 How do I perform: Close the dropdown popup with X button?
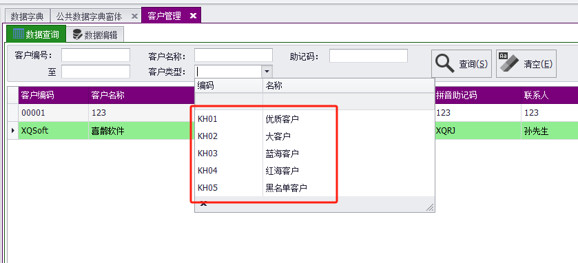(203, 203)
